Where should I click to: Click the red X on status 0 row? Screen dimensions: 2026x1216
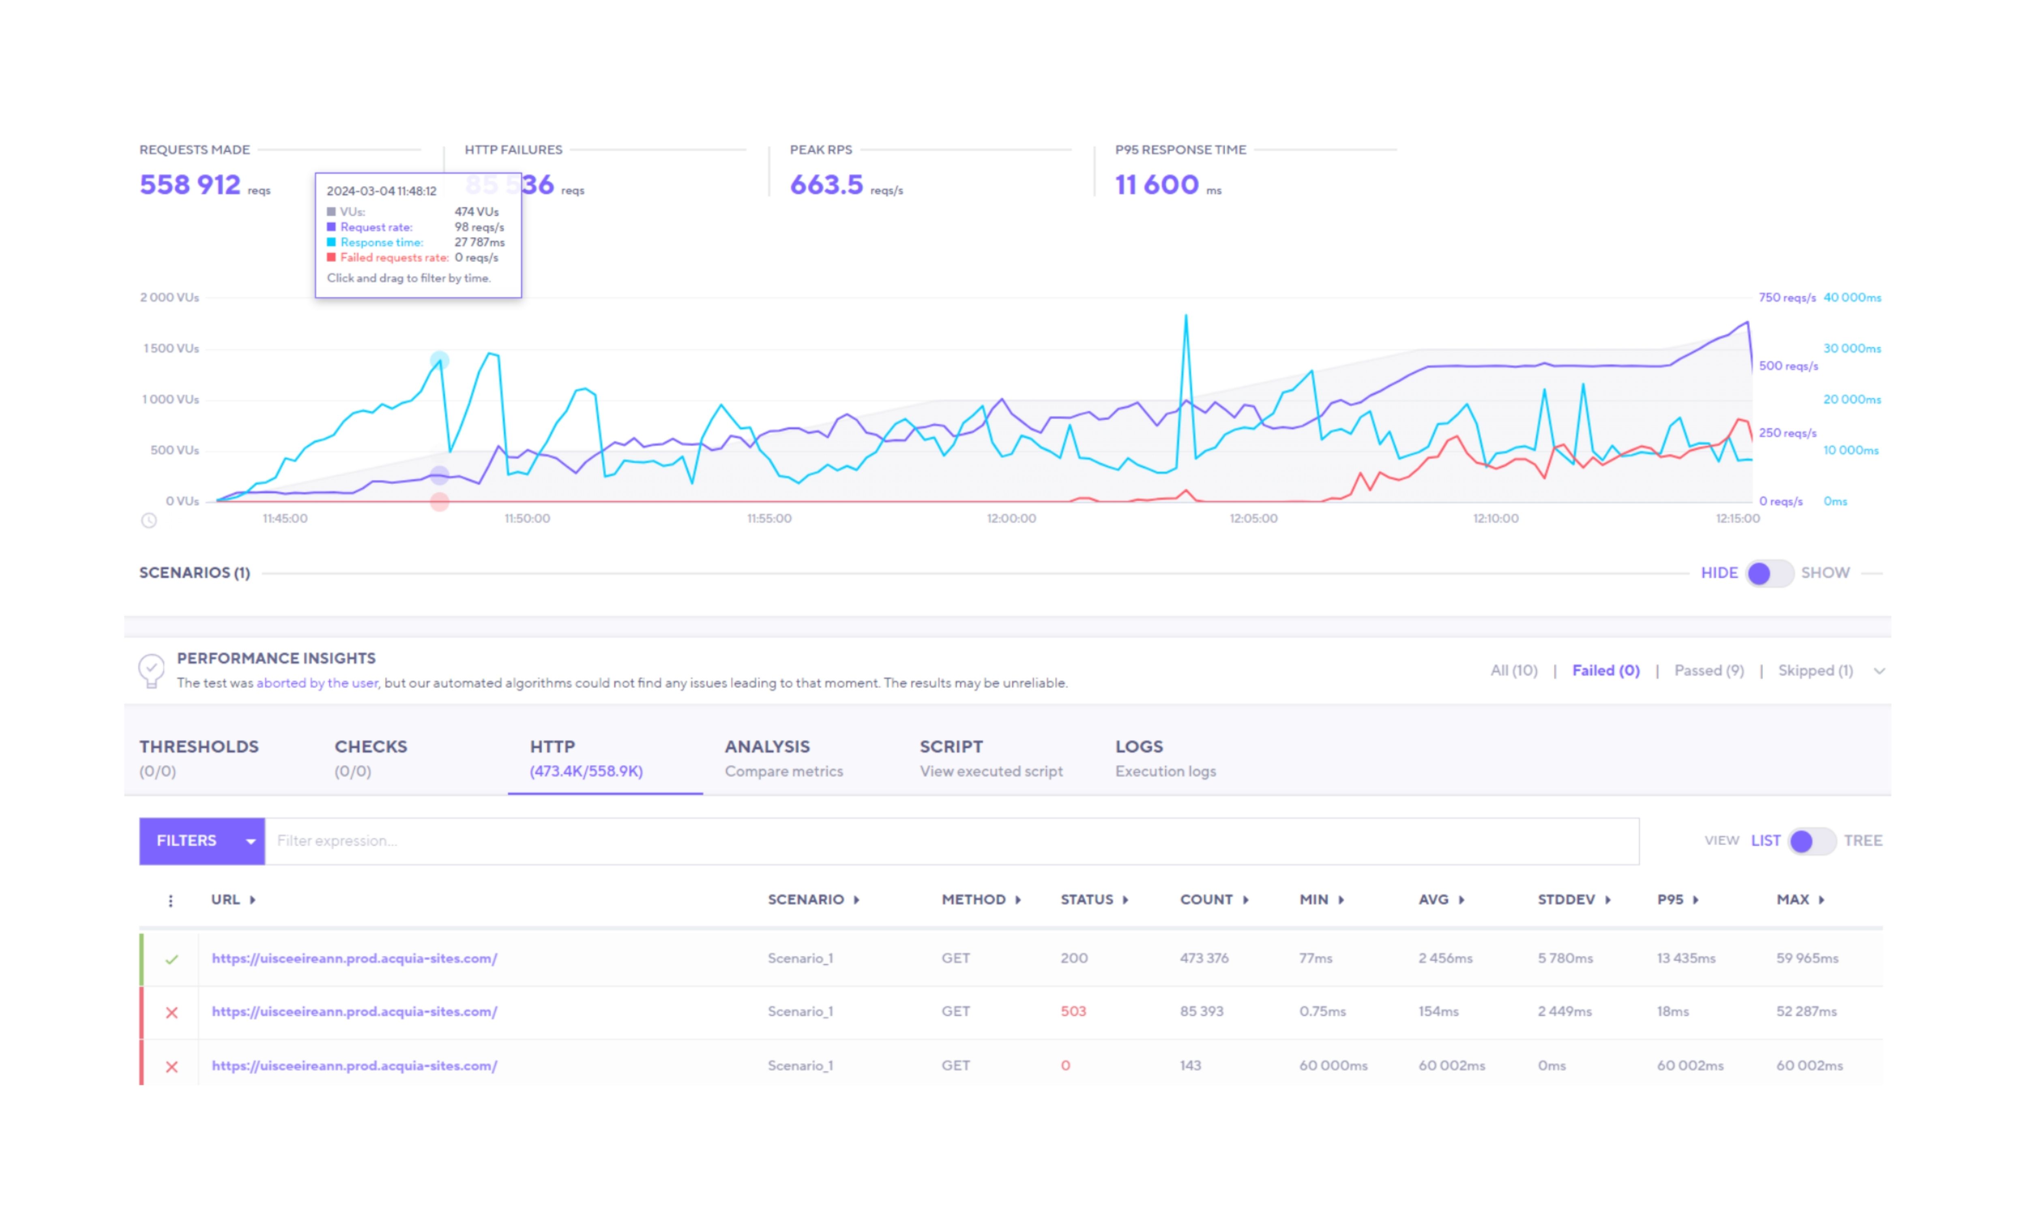tap(171, 1067)
